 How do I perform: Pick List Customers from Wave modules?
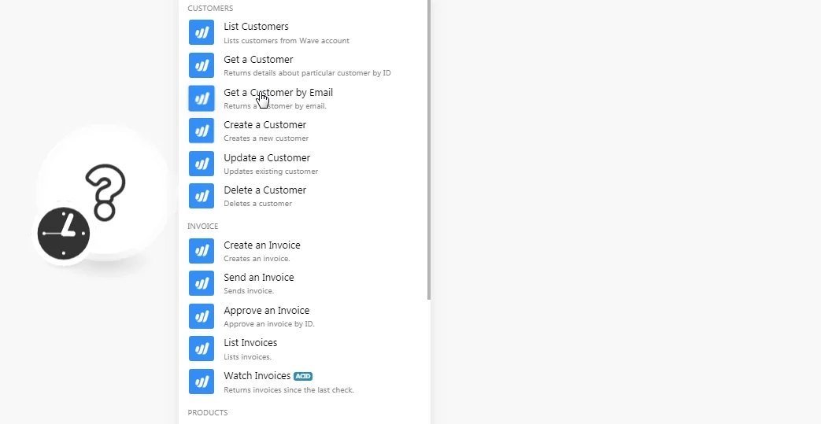pos(304,32)
